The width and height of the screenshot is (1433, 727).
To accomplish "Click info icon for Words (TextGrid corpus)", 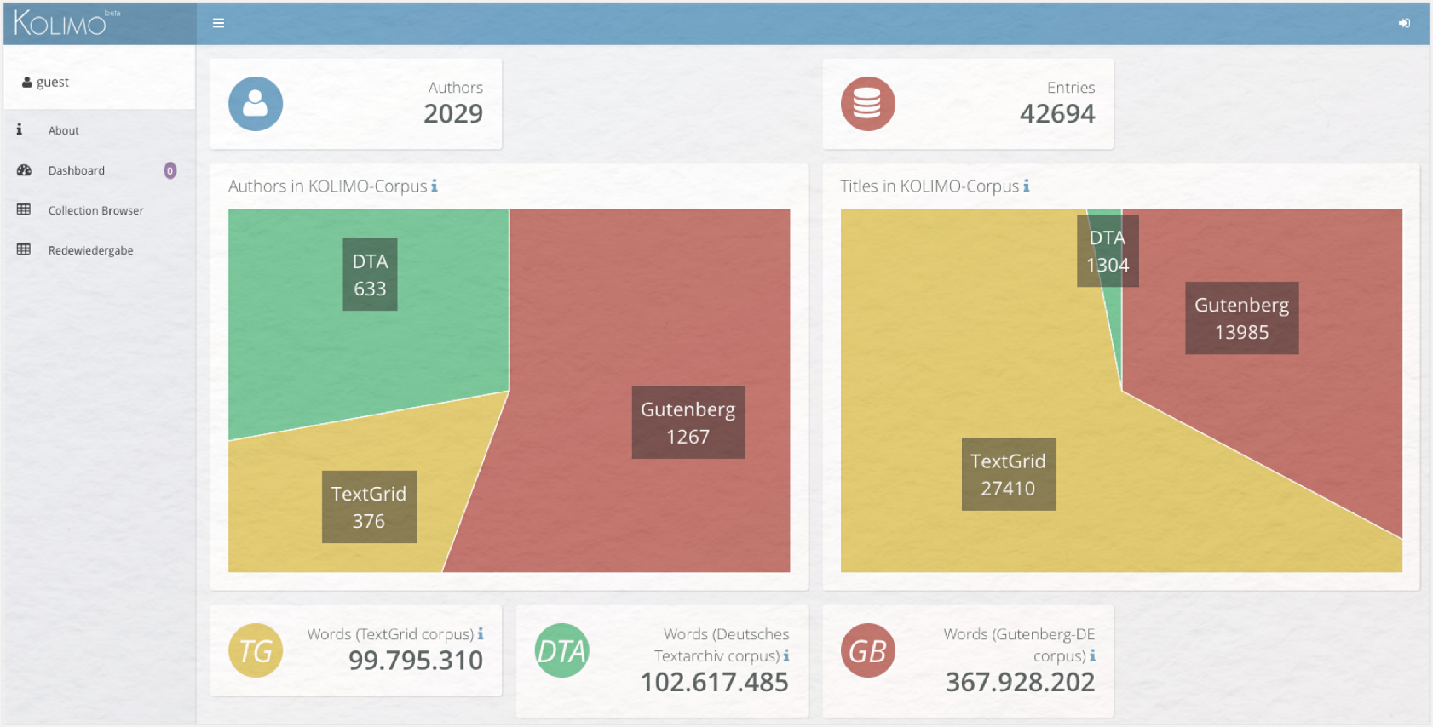I will [481, 634].
